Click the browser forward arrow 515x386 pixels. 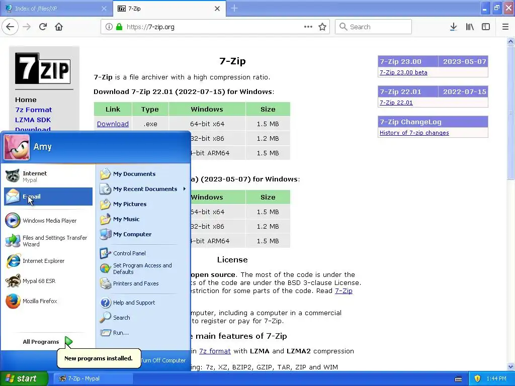[x=27, y=27]
